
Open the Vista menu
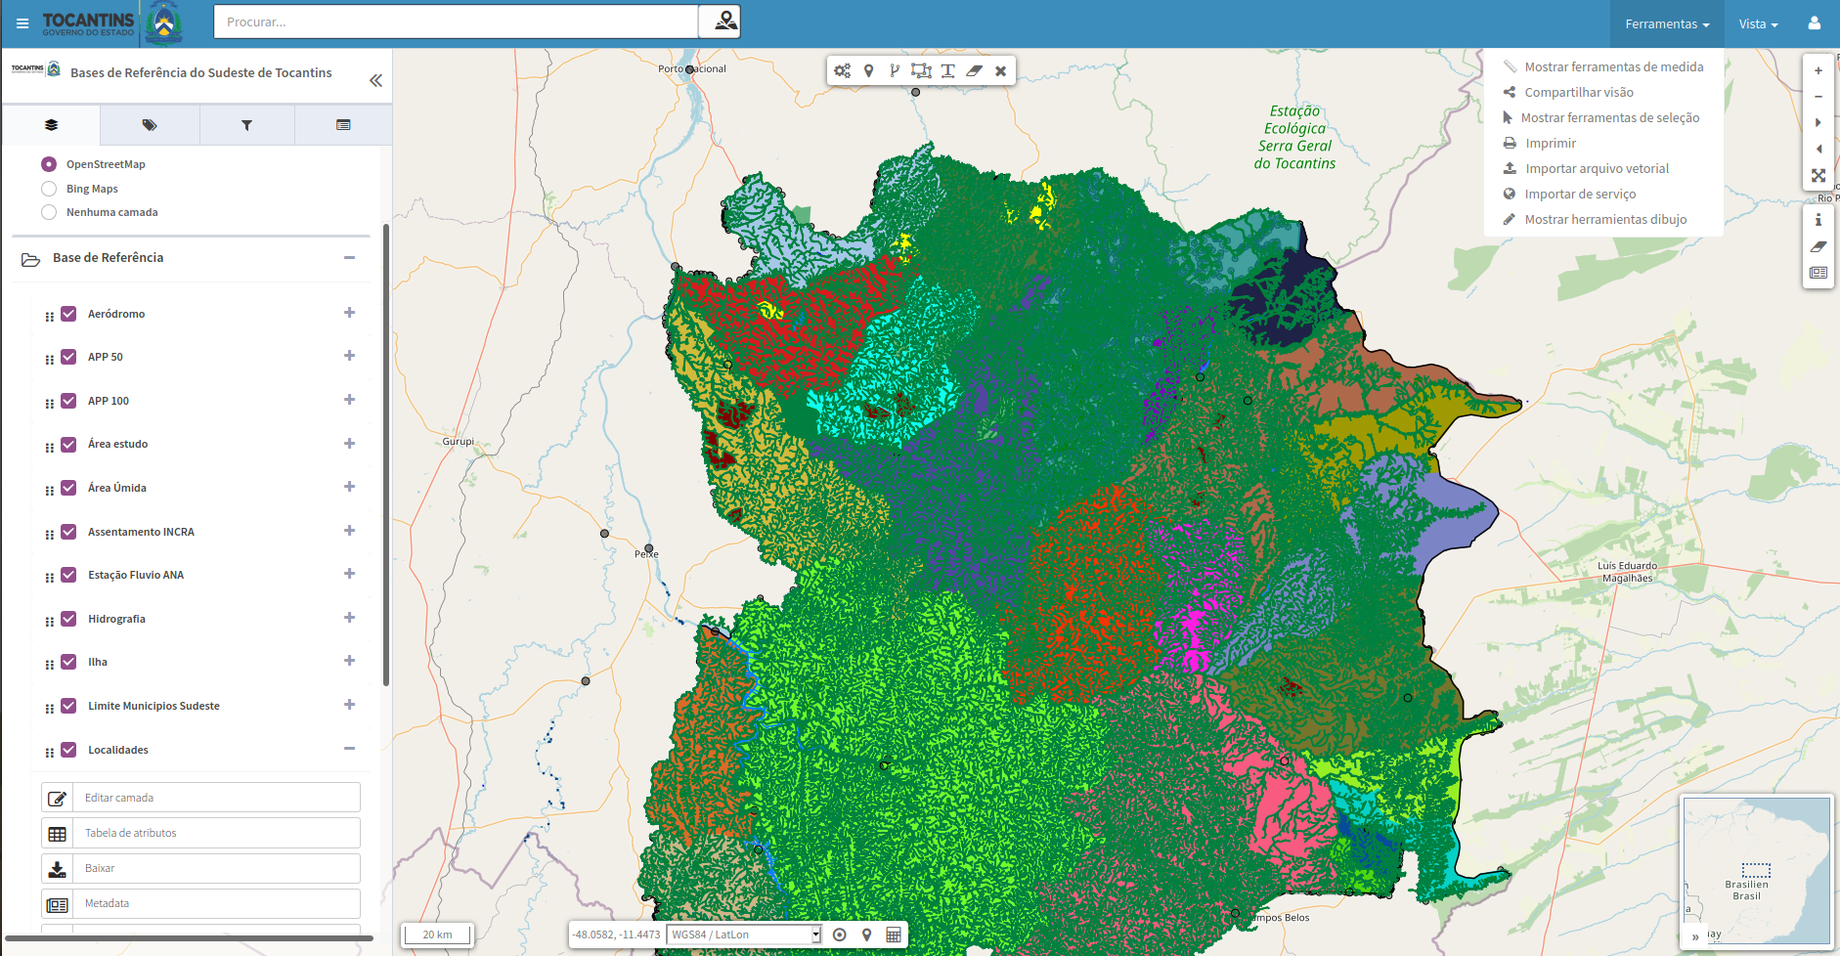click(1758, 23)
